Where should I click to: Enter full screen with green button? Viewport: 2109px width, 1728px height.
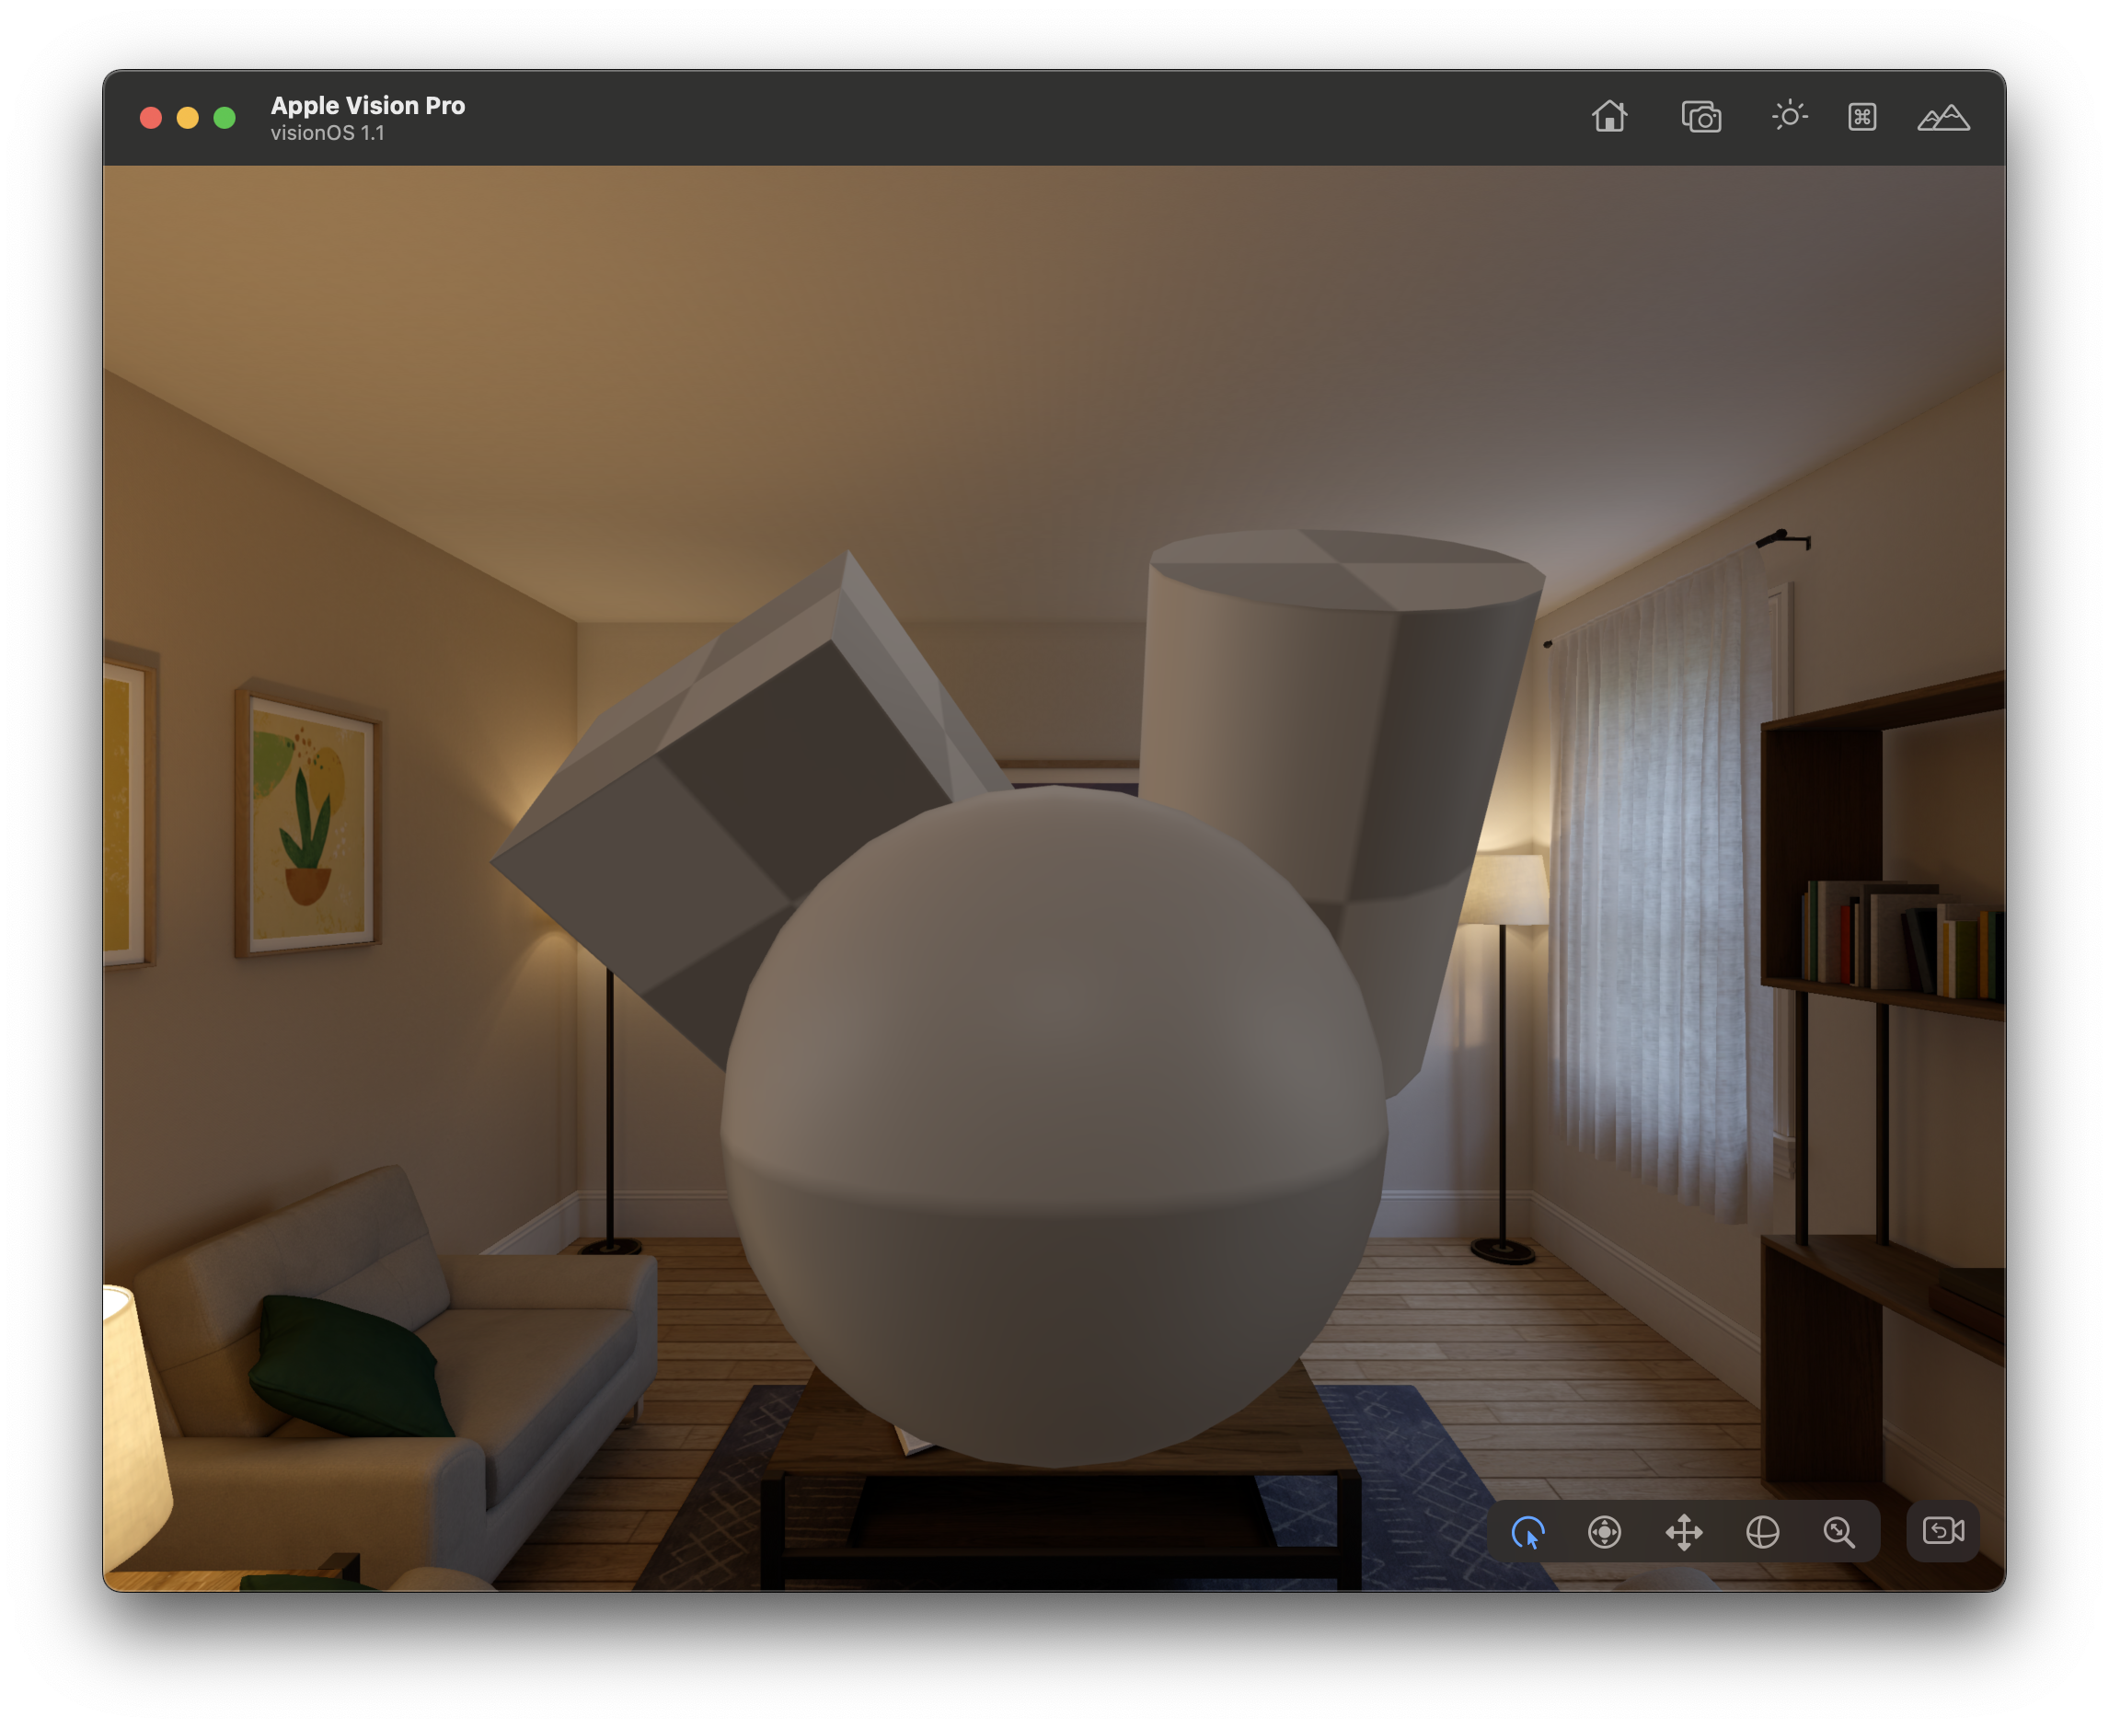pyautogui.click(x=225, y=119)
